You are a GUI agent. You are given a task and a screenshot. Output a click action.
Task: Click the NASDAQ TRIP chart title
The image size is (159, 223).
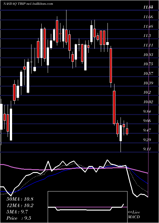pos(28,4)
